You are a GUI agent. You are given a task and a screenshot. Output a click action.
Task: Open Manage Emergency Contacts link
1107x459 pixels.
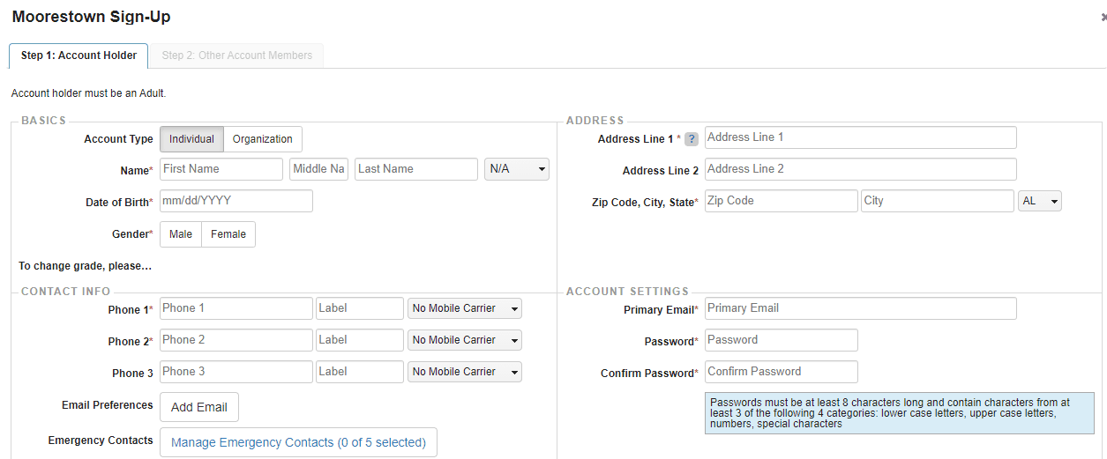[298, 442]
